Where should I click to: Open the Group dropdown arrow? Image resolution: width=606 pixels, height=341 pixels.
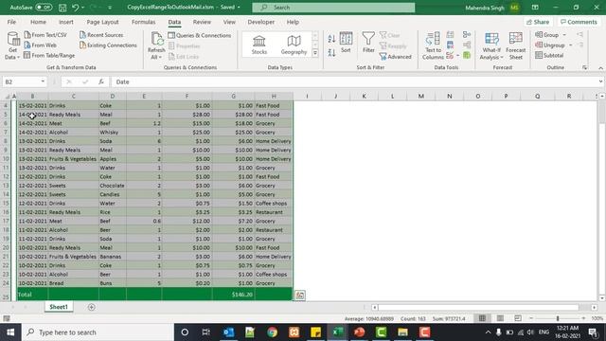(x=564, y=35)
